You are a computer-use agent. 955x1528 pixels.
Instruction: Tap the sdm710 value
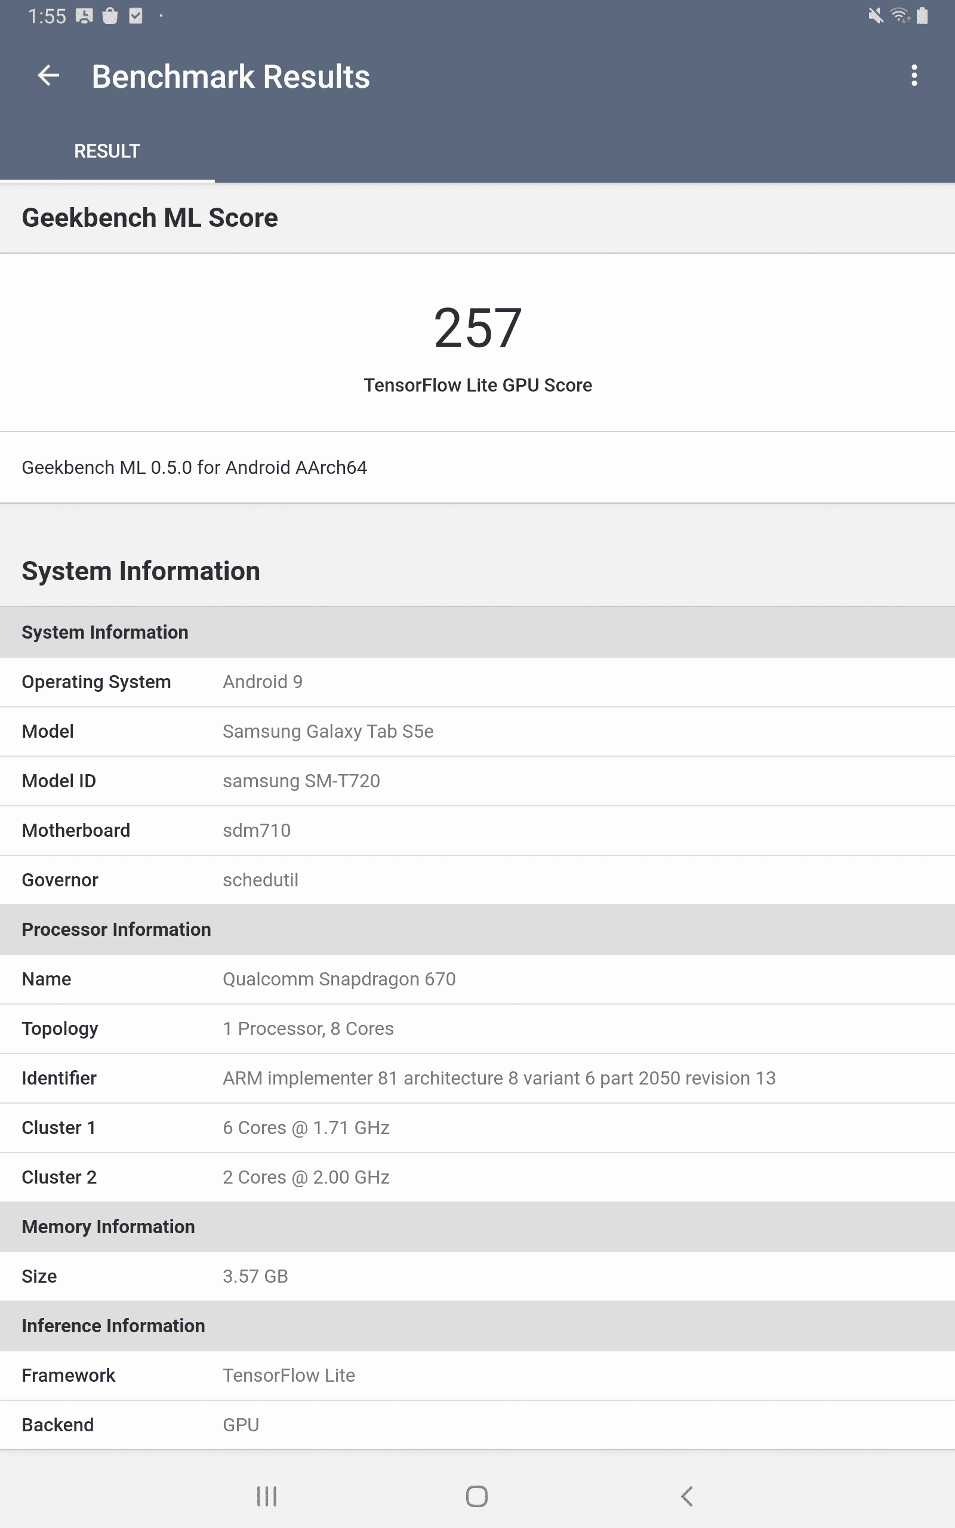pyautogui.click(x=257, y=830)
